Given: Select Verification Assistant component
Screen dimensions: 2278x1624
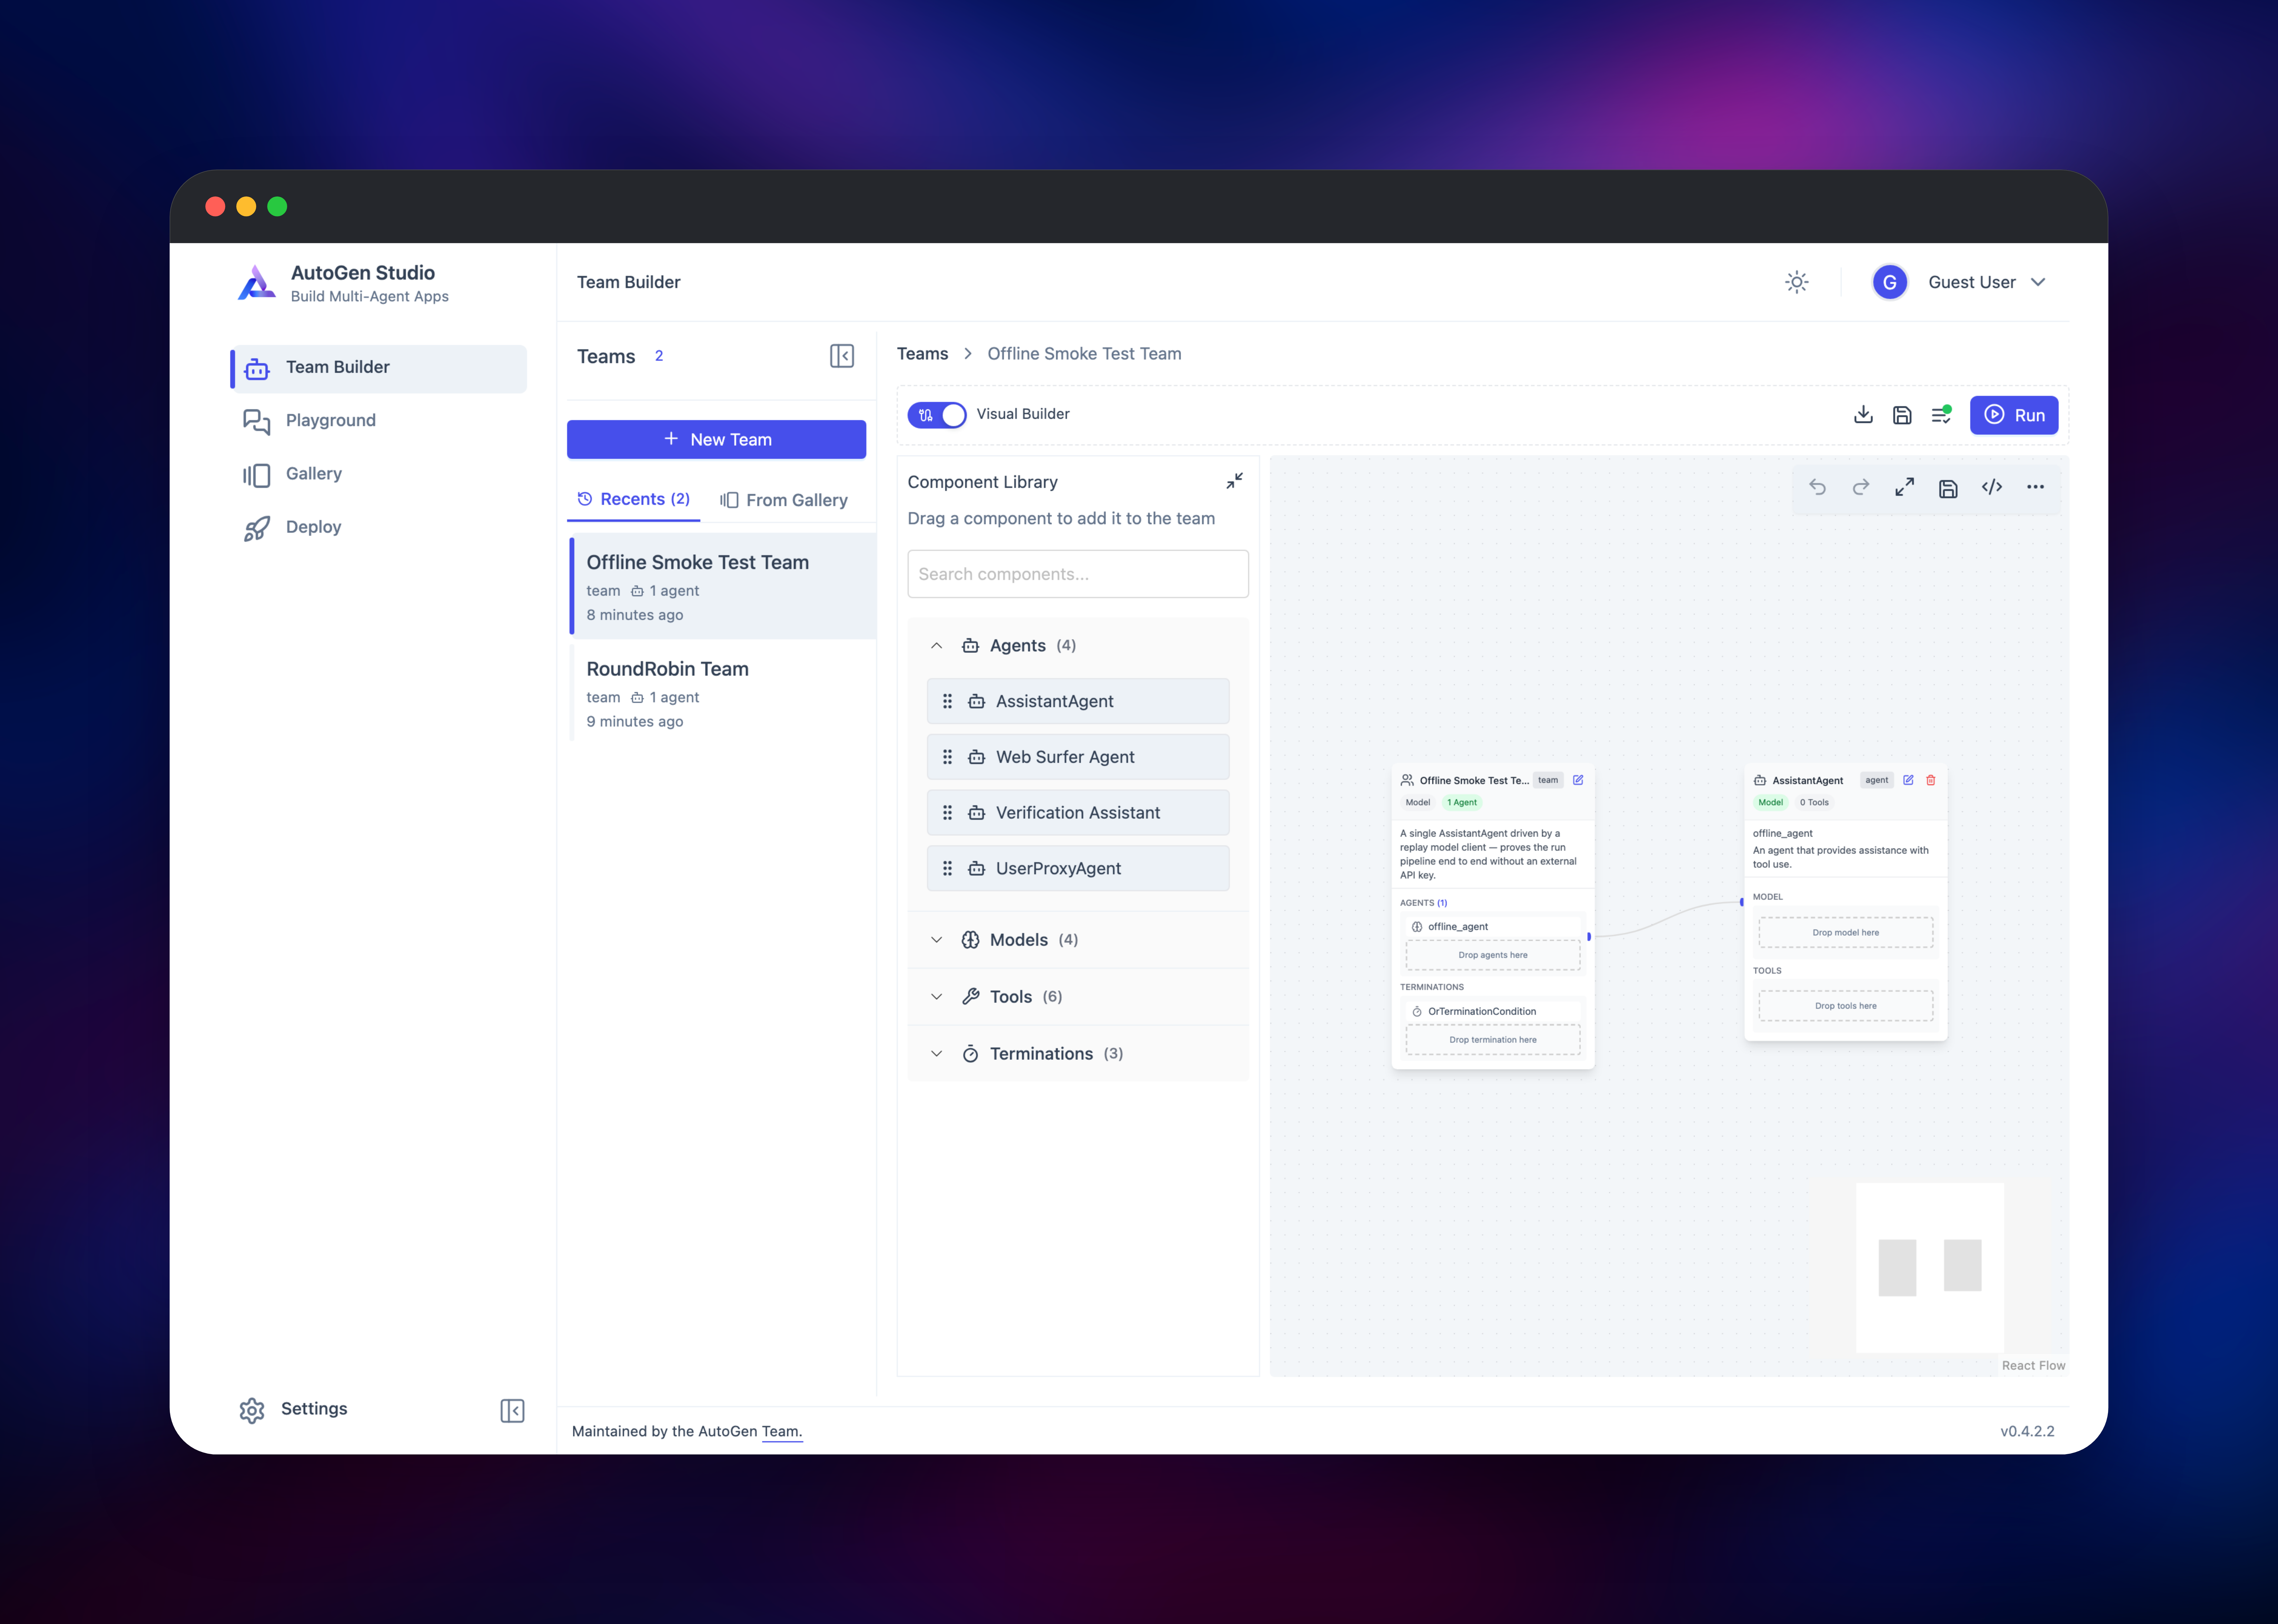Looking at the screenshot, I should tap(1078, 813).
